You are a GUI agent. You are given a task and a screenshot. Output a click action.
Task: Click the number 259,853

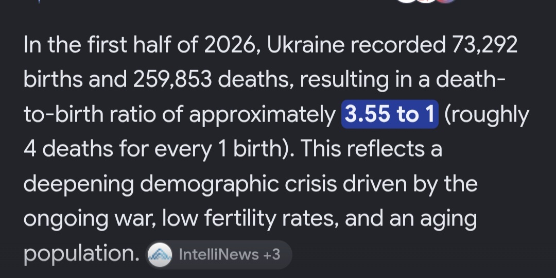pos(172,79)
